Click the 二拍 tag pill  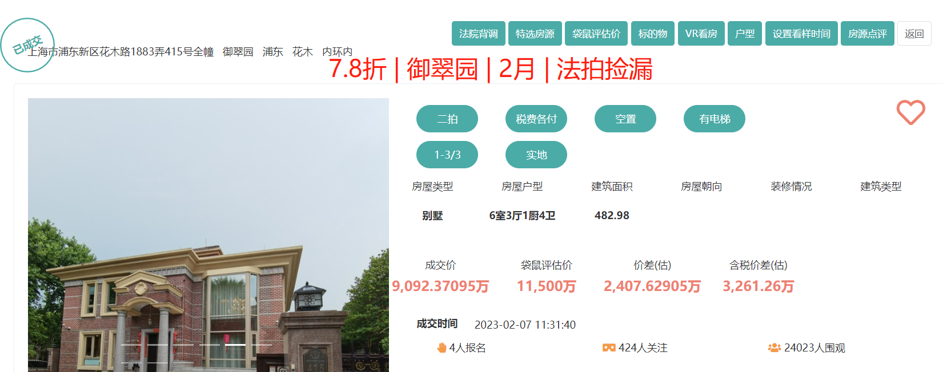(x=447, y=119)
